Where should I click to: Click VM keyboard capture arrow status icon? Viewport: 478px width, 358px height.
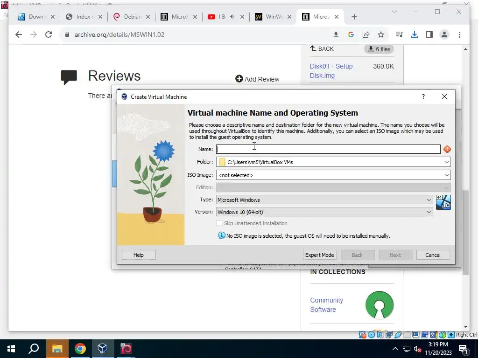pos(451,335)
